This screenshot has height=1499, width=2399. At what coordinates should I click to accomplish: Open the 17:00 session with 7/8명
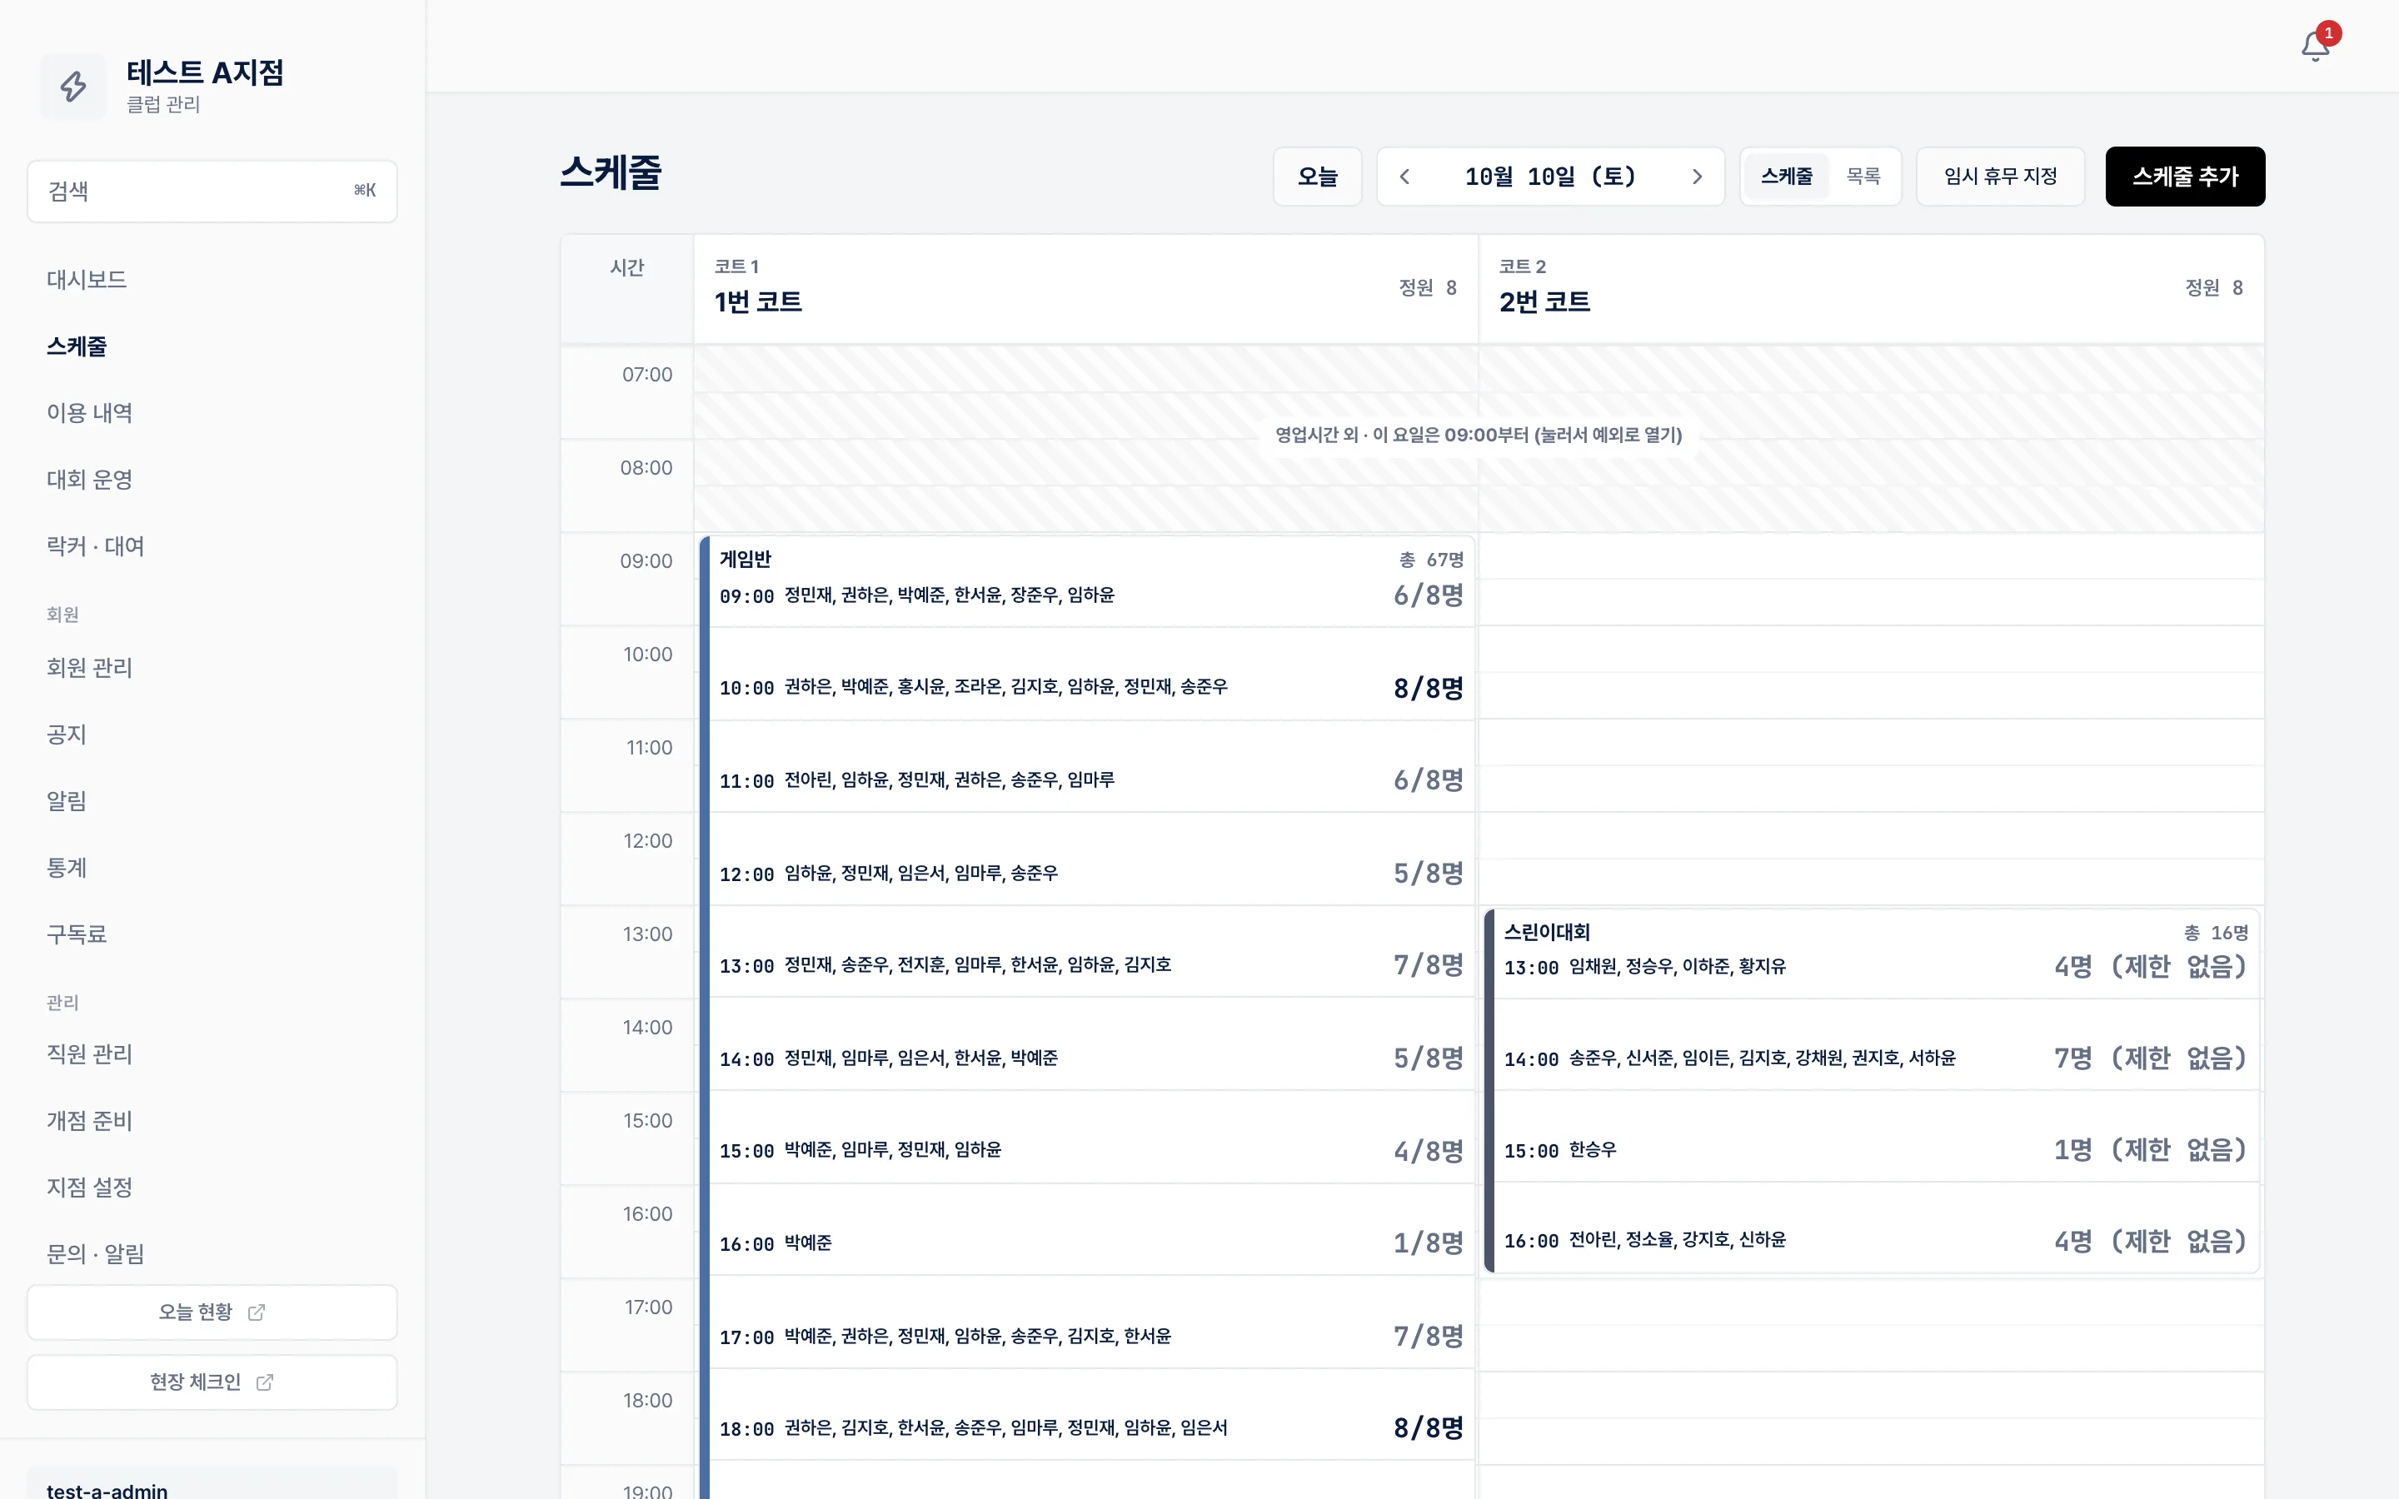(x=1091, y=1322)
